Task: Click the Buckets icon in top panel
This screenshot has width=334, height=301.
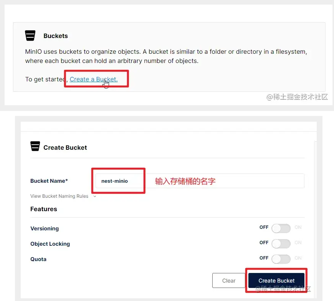Action: point(30,36)
